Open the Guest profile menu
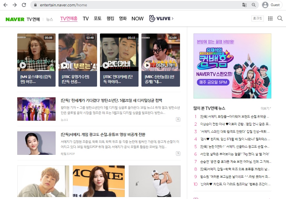This screenshot has height=199, width=286. 271,5
